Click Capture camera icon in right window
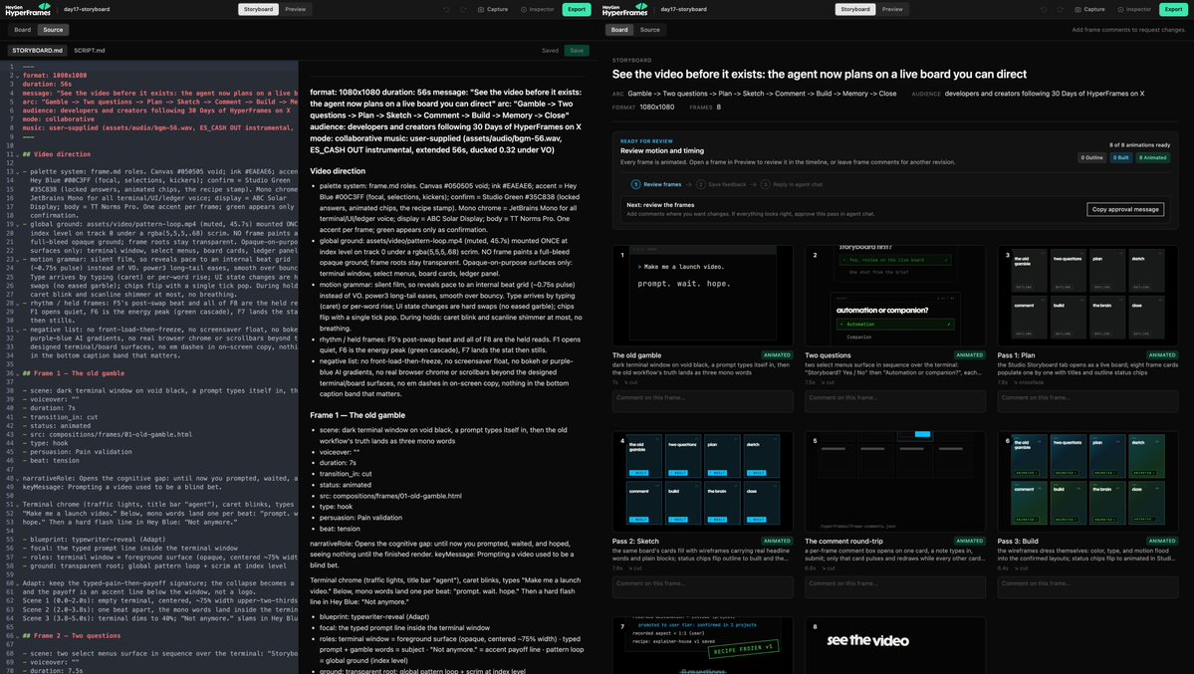This screenshot has height=674, width=1194. click(1077, 9)
